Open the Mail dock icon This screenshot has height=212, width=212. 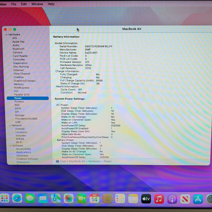(x=43, y=198)
